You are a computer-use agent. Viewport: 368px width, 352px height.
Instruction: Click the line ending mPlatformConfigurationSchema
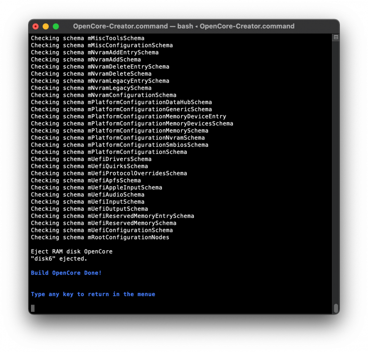(109, 152)
